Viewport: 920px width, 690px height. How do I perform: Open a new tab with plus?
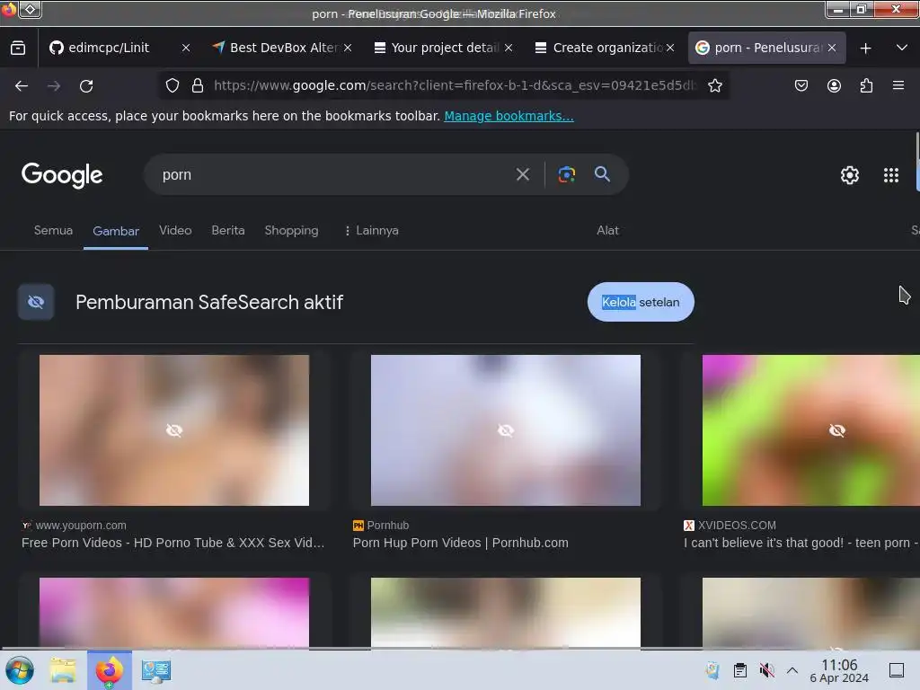(x=865, y=49)
